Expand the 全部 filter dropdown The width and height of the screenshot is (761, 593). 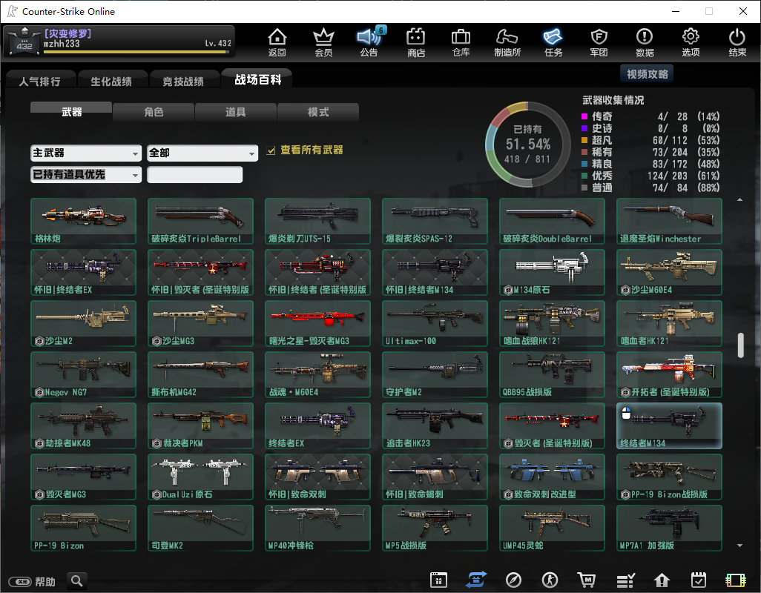pos(202,153)
